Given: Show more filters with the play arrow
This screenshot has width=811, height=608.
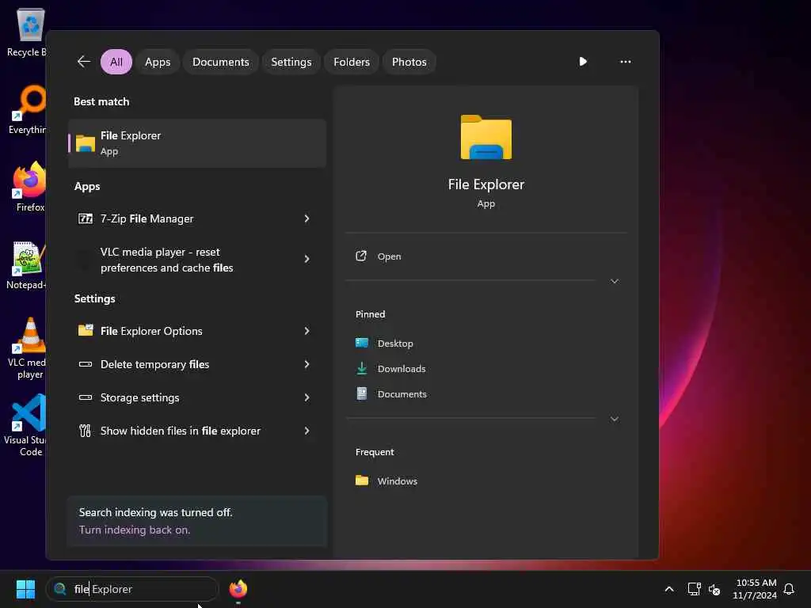Looking at the screenshot, I should click(x=583, y=62).
